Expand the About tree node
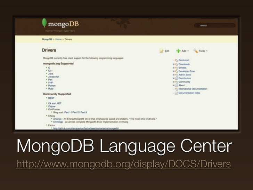253x190 pixels. pos(174,86)
